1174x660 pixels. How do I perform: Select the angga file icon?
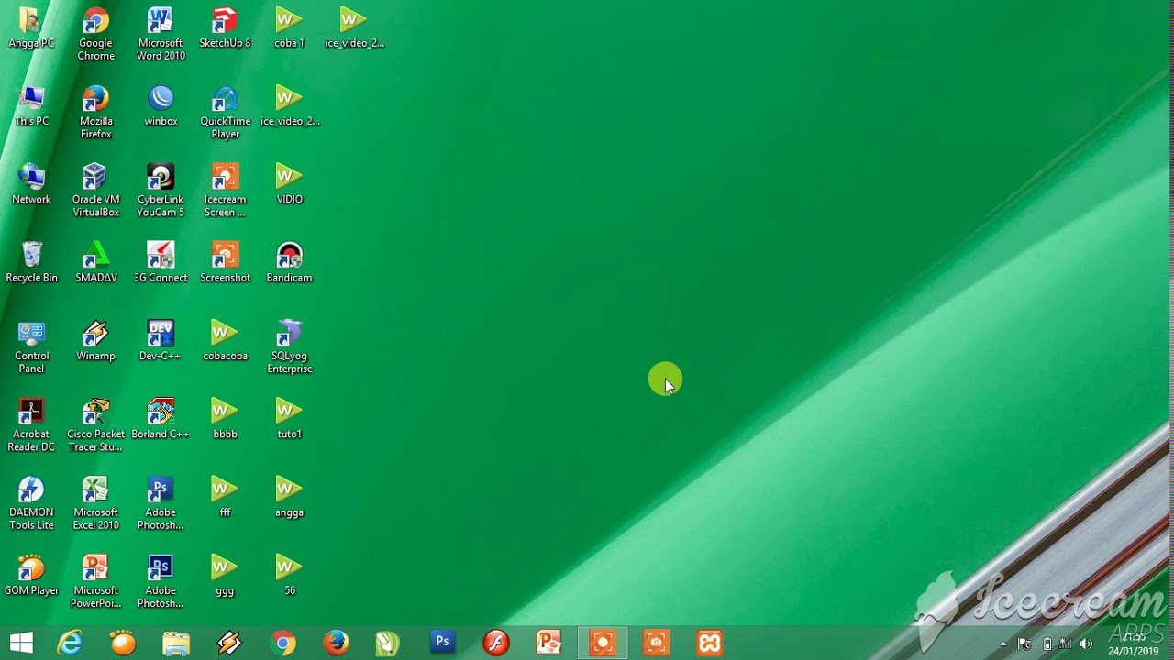[289, 497]
